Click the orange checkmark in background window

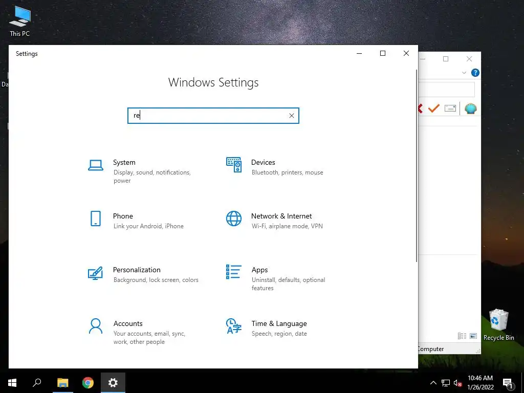pyautogui.click(x=434, y=108)
